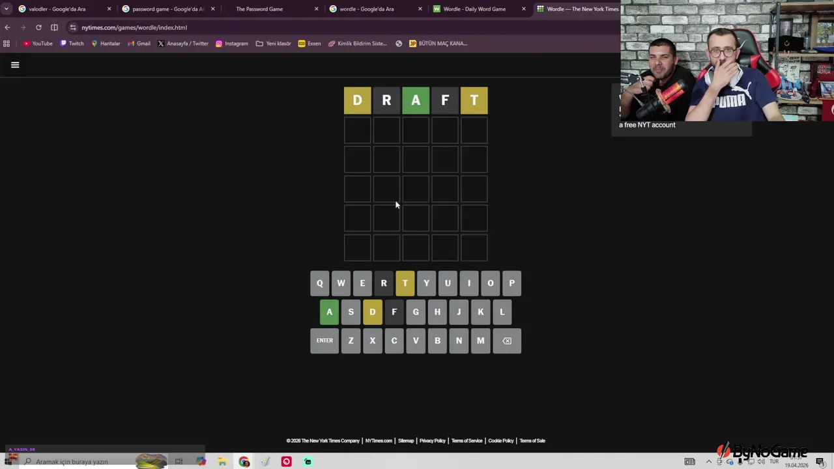Tap the S key on Wordle keyboard
Screen dimensions: 834x469
tap(351, 312)
